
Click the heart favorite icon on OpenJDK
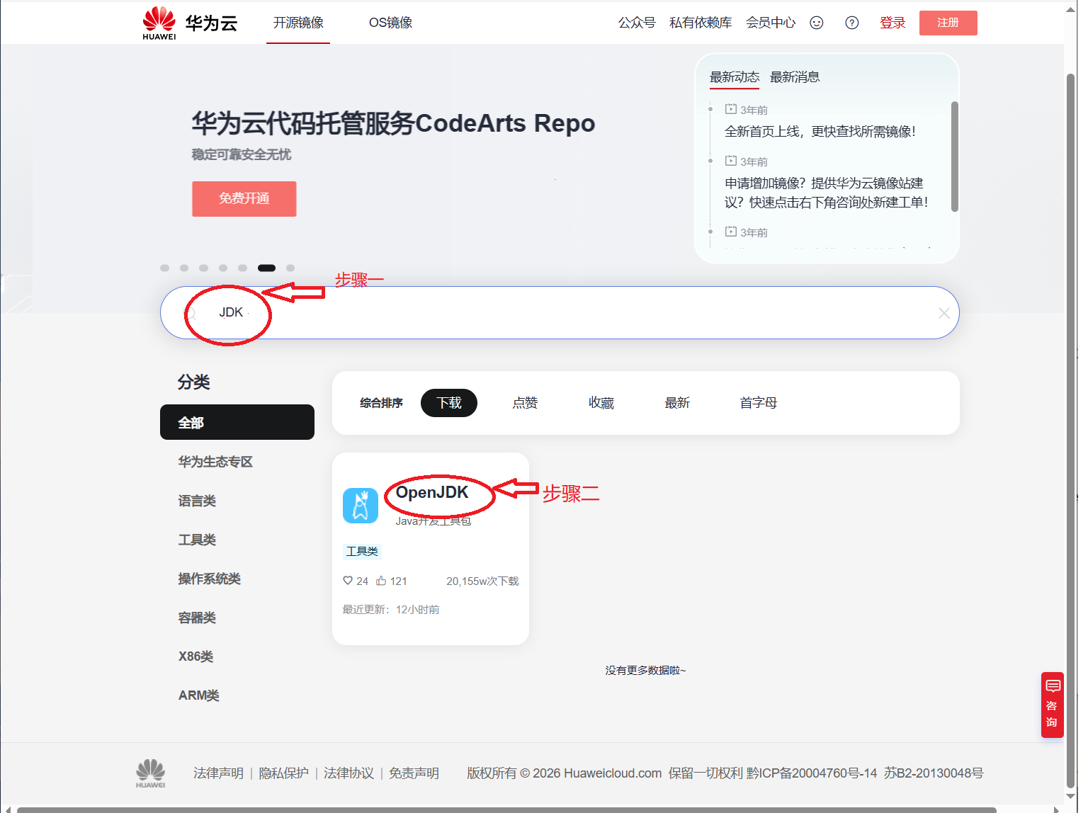pyautogui.click(x=348, y=581)
